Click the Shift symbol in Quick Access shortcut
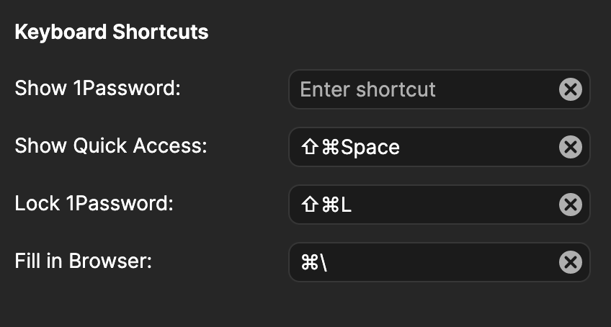 pyautogui.click(x=309, y=148)
